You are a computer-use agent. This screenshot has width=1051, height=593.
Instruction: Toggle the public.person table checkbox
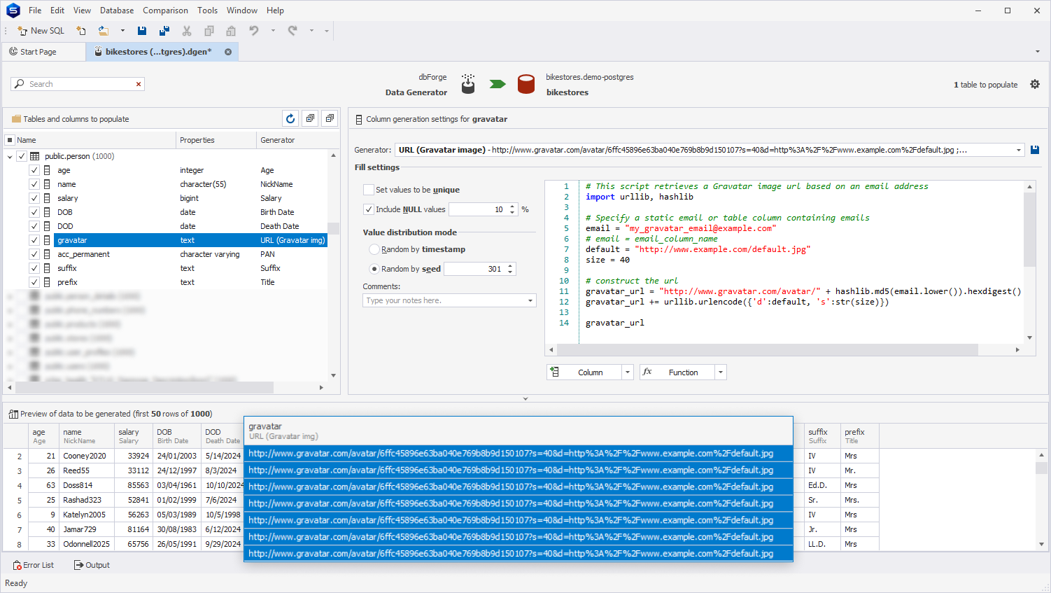[22, 156]
